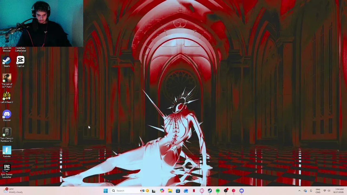Switch to Opera GX on the taskbar

pos(202,191)
